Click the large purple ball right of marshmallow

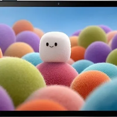[98, 52]
